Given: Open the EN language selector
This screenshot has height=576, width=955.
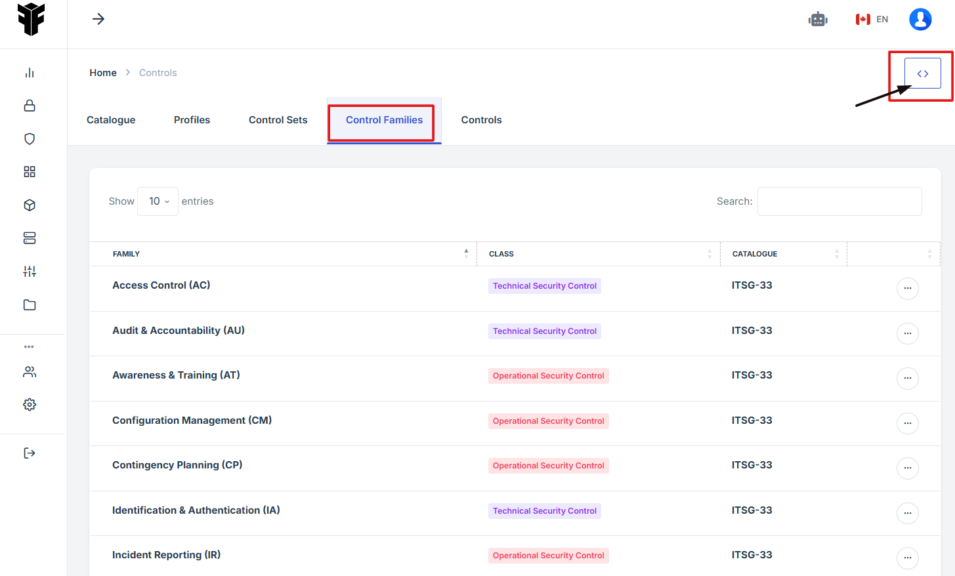Looking at the screenshot, I should click(x=872, y=20).
